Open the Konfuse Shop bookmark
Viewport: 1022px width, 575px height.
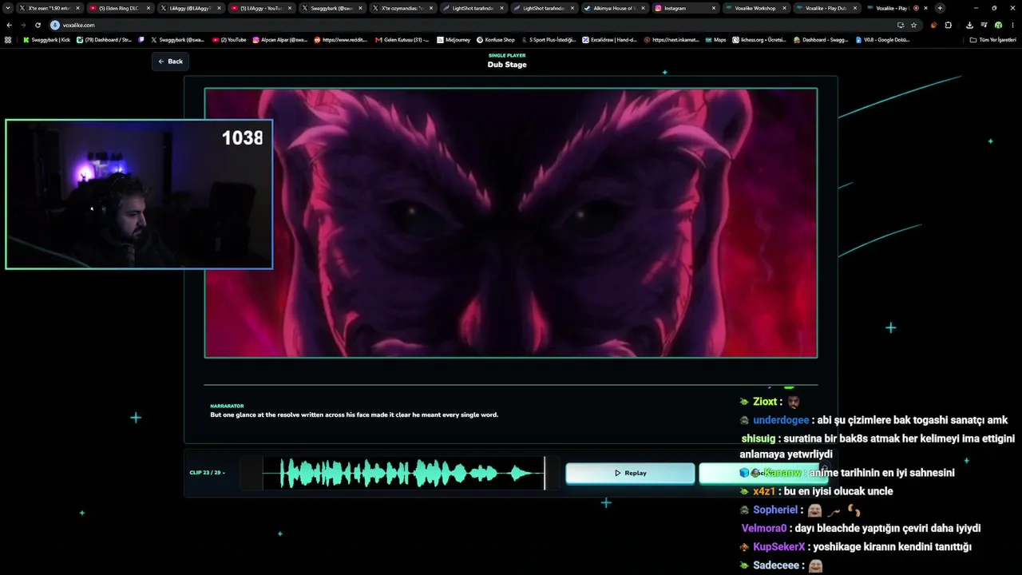(x=496, y=39)
